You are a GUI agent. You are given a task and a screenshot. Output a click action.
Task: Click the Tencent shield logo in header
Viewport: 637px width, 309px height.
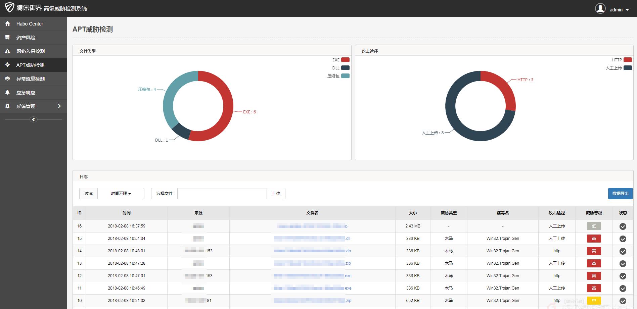click(x=9, y=7)
